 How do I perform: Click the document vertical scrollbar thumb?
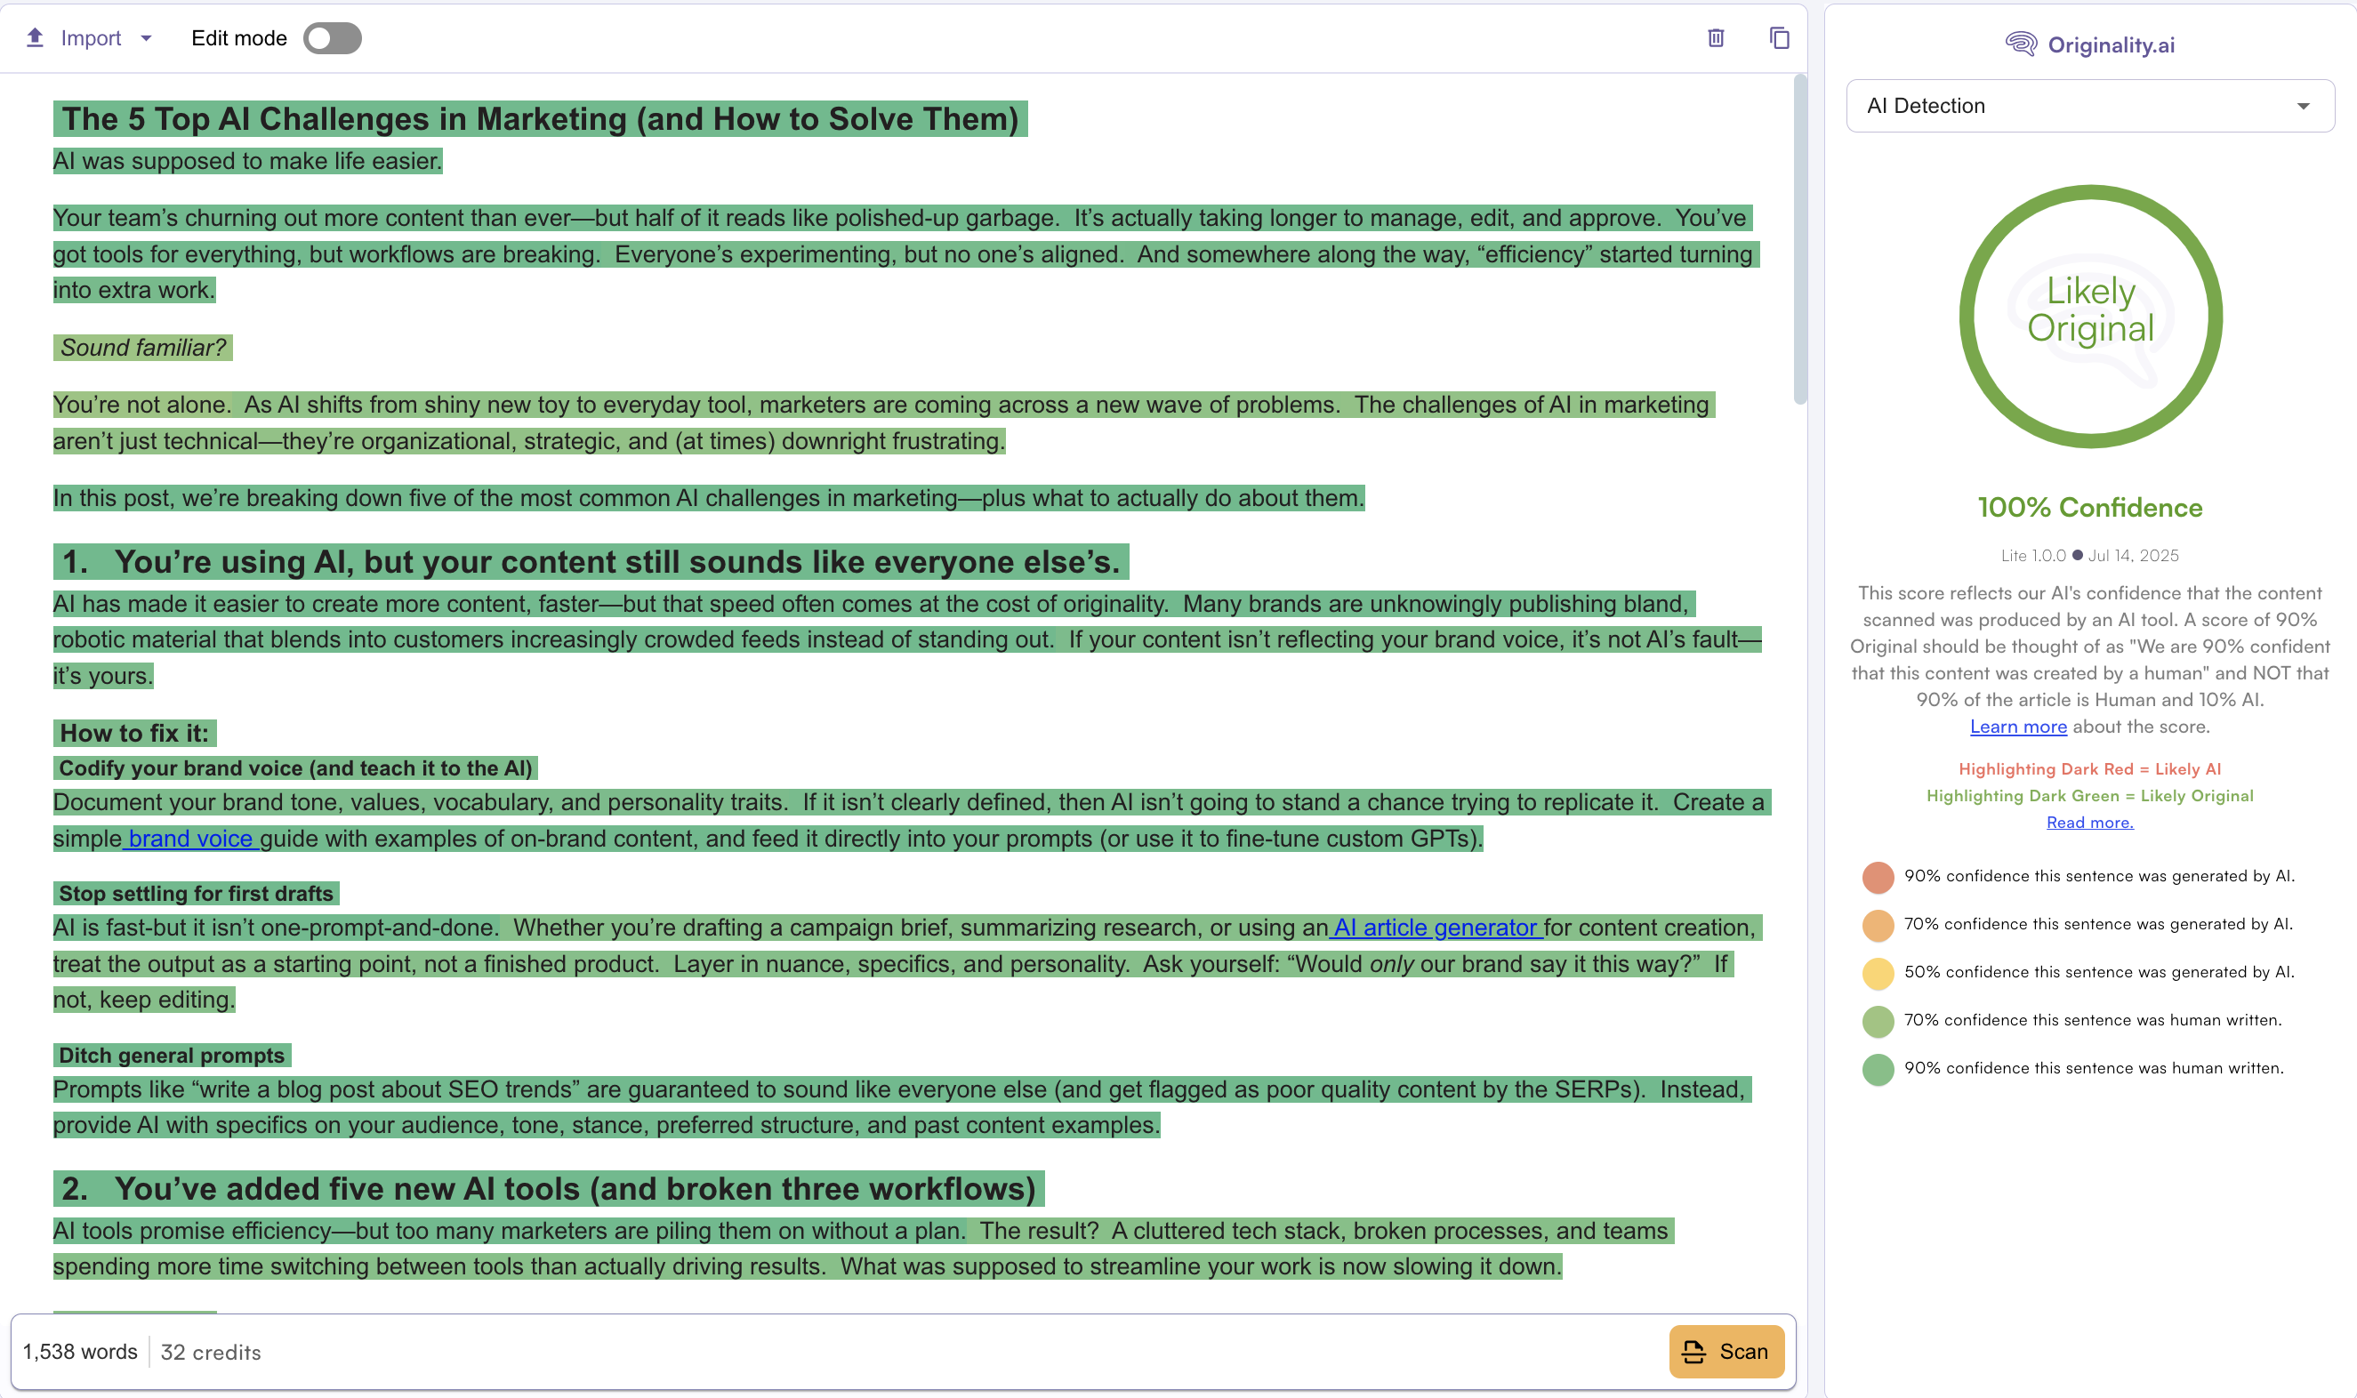(x=1799, y=240)
